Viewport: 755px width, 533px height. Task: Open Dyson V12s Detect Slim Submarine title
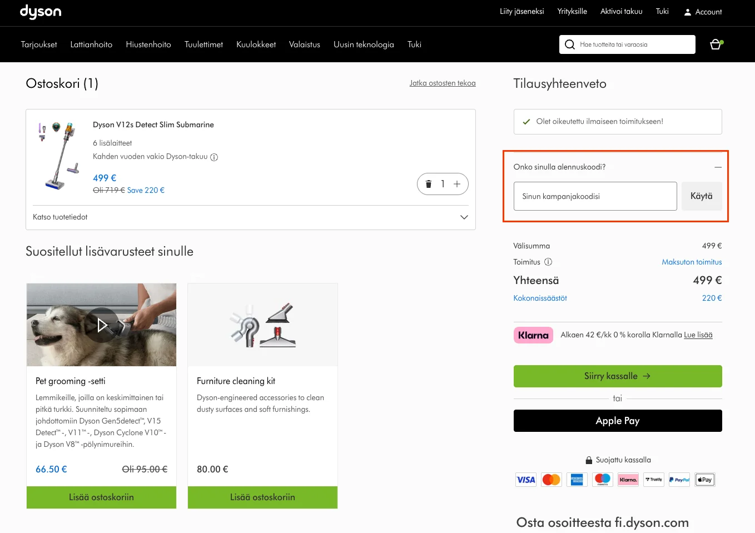153,124
